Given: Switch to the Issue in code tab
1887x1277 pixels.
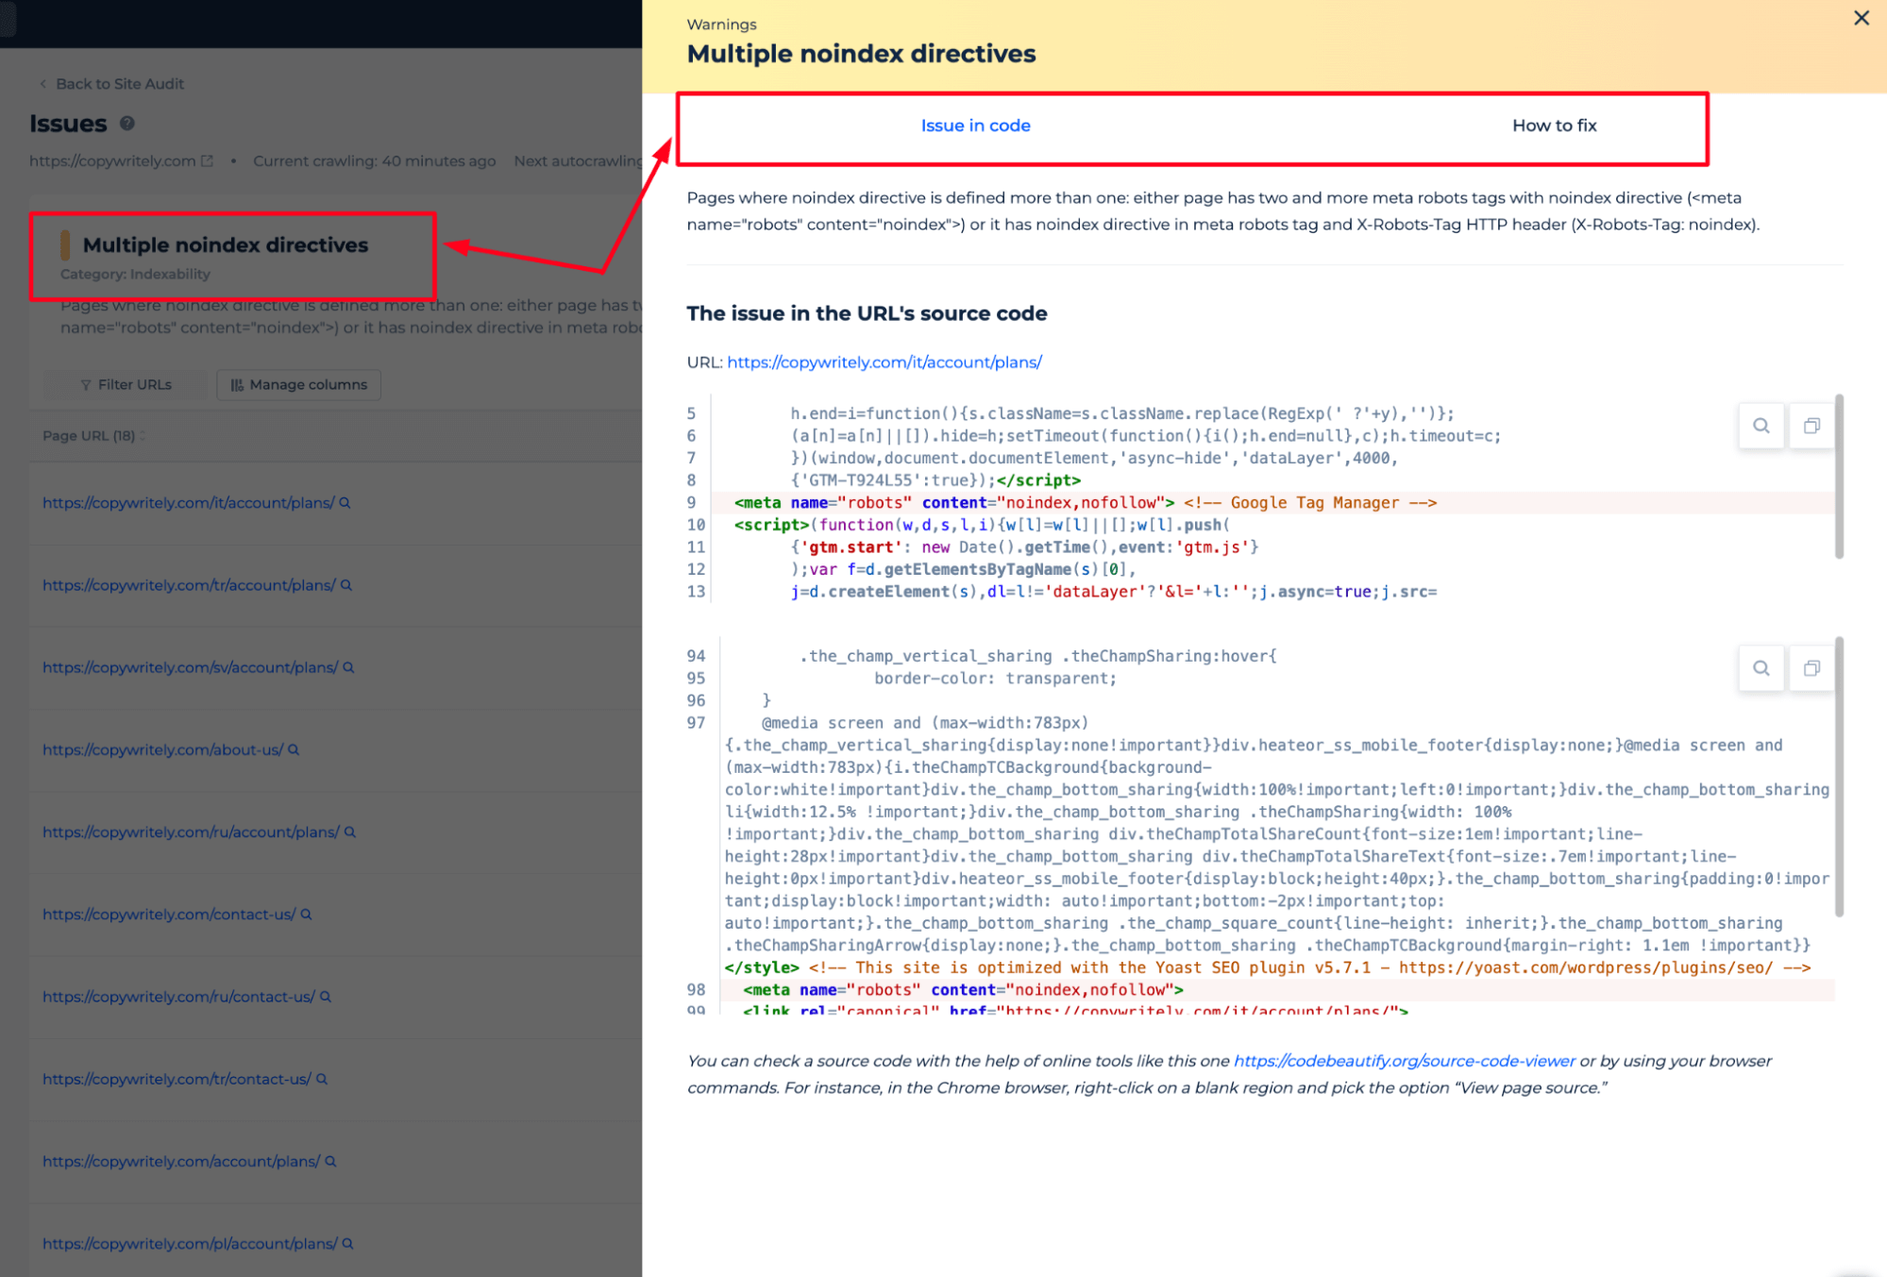Looking at the screenshot, I should [x=975, y=126].
